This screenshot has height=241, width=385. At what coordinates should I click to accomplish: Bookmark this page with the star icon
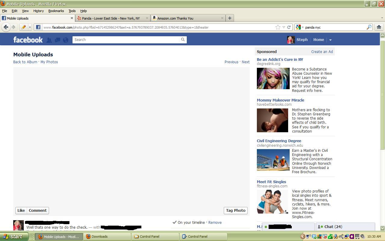(278, 27)
